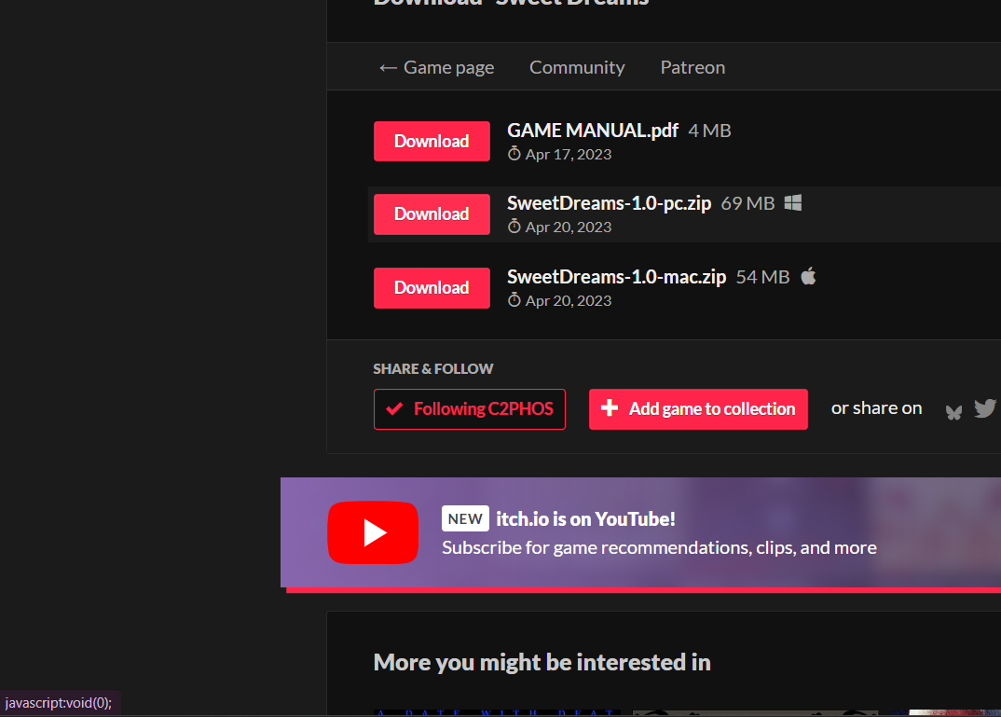The image size is (1001, 717).
Task: Click the SweetDreams-1.0-pc.zip filename
Action: 609,203
